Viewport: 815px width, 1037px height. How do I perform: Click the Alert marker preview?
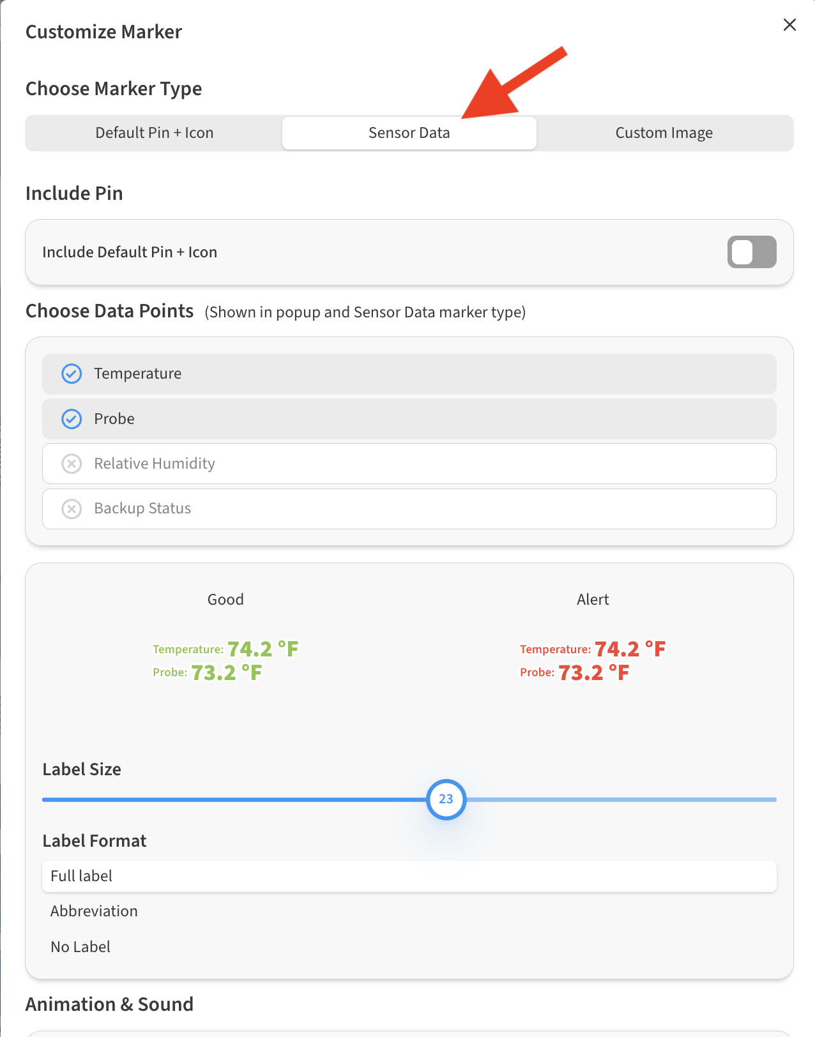tap(593, 661)
